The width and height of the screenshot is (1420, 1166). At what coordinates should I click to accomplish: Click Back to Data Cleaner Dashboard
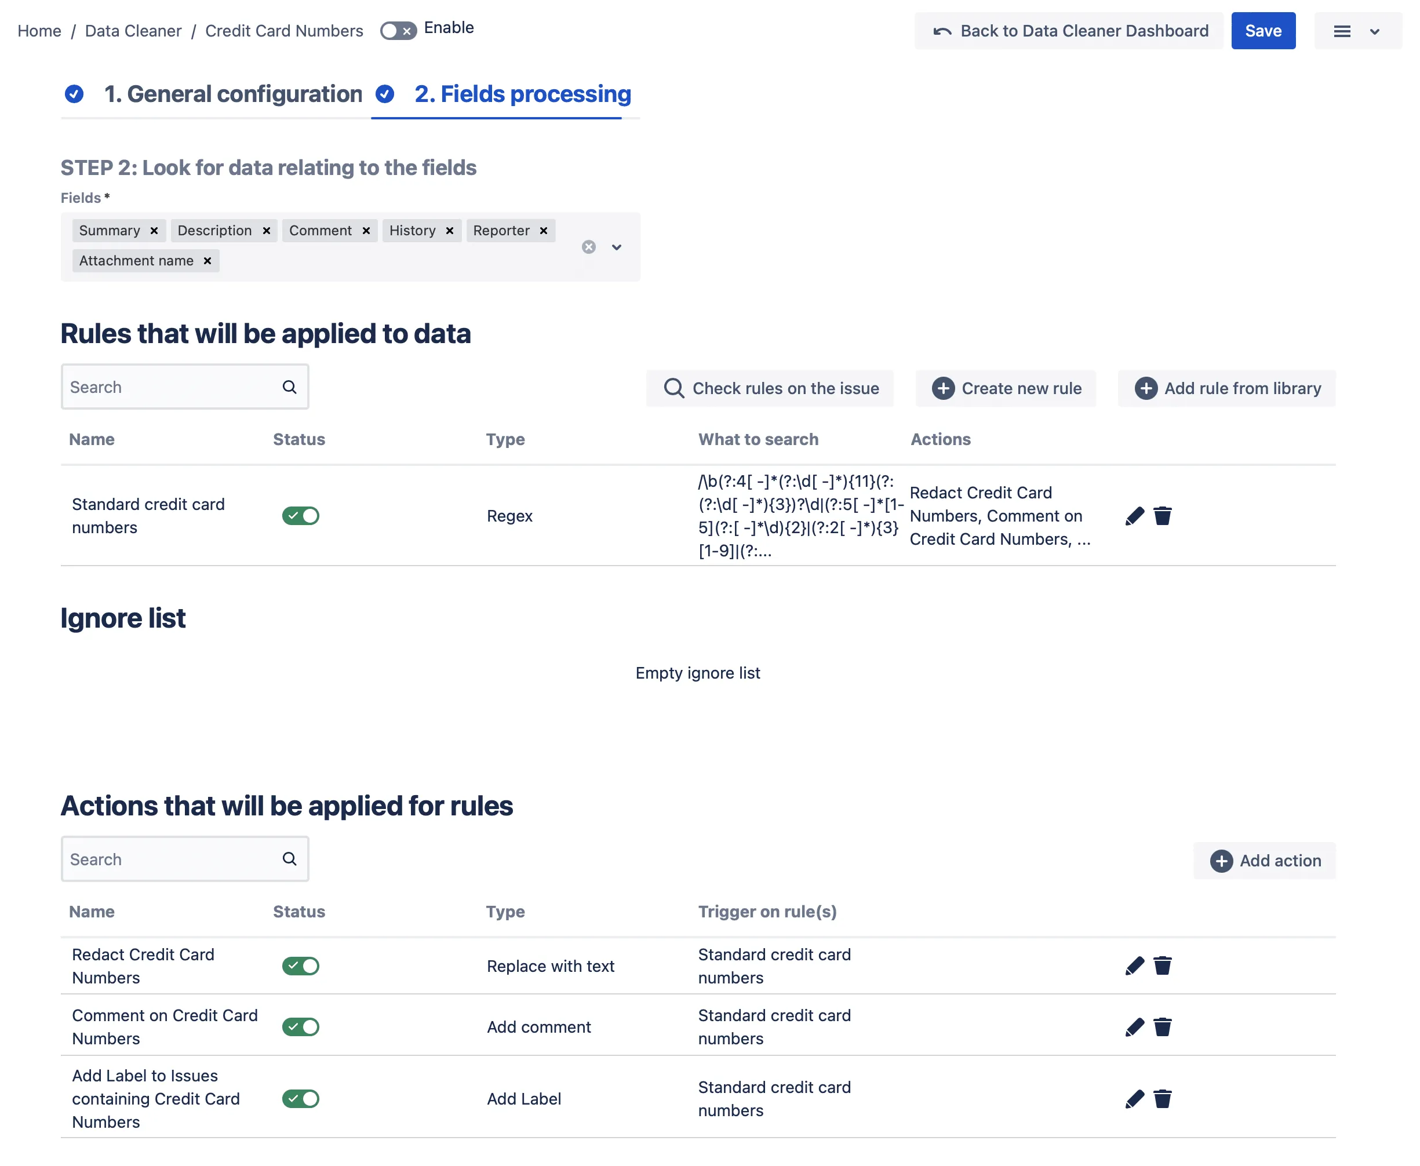click(1069, 31)
